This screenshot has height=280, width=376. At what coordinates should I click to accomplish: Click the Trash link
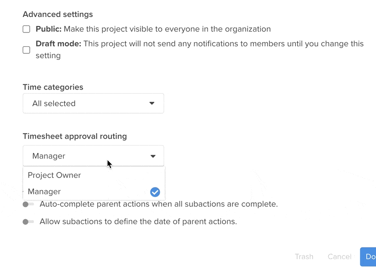click(x=304, y=257)
